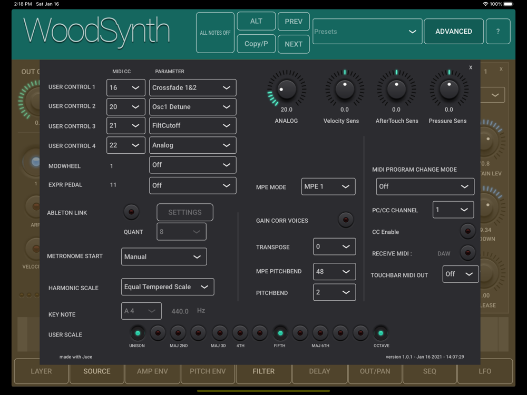527x395 pixels.
Task: Switch to the FILTER tab
Action: pyautogui.click(x=263, y=371)
